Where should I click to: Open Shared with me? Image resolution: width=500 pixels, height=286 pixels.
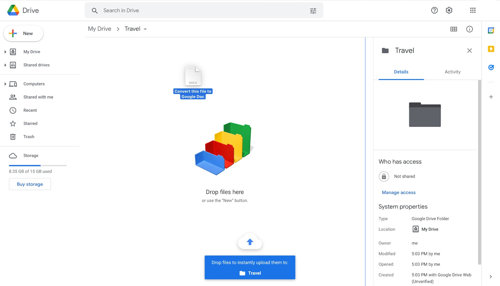38,97
